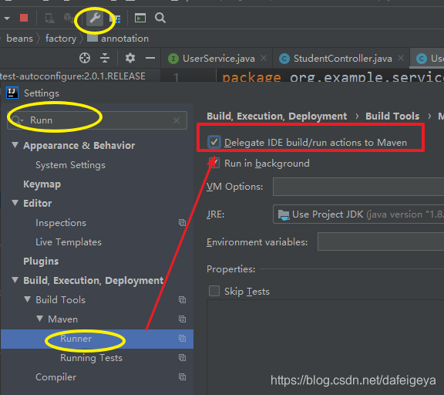Open project panel gear options

pyautogui.click(x=130, y=58)
